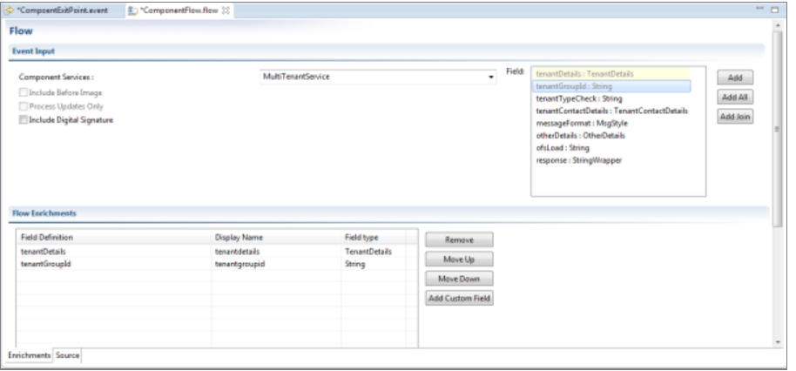This screenshot has height=371, width=796.
Task: Click the Add All button
Action: click(x=735, y=98)
